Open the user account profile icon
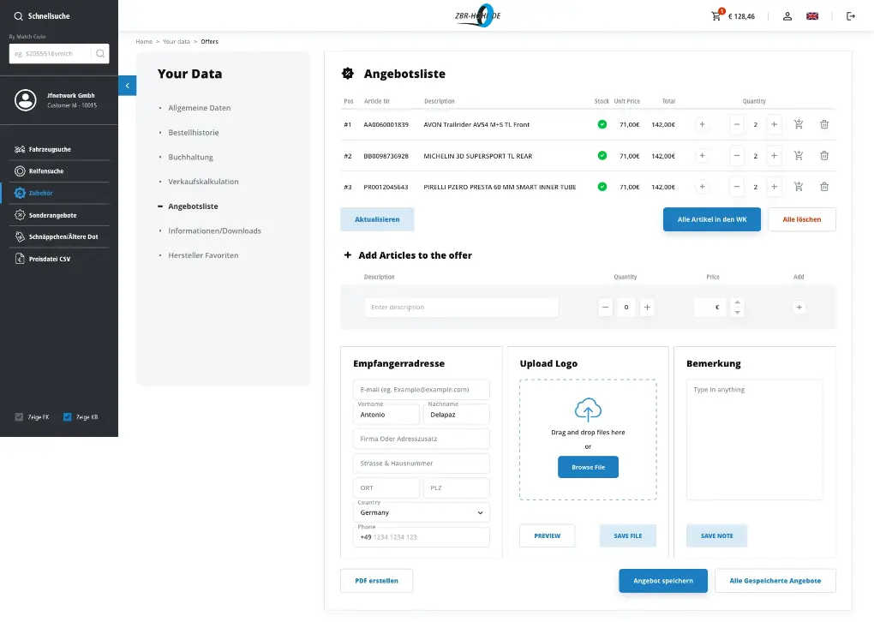 click(x=787, y=16)
